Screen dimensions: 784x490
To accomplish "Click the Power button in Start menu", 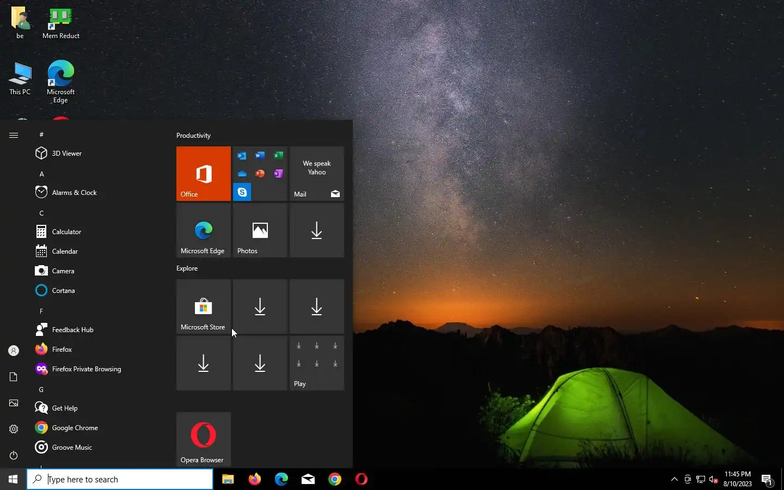I will 14,455.
